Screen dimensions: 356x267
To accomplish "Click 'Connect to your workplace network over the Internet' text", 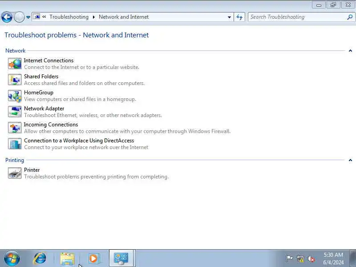I will click(x=86, y=147).
